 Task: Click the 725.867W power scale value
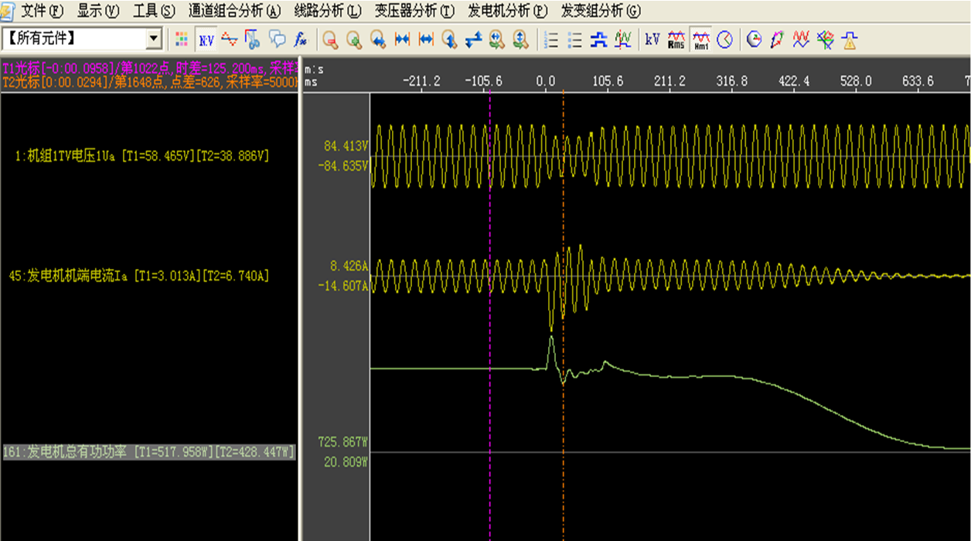pyautogui.click(x=344, y=442)
